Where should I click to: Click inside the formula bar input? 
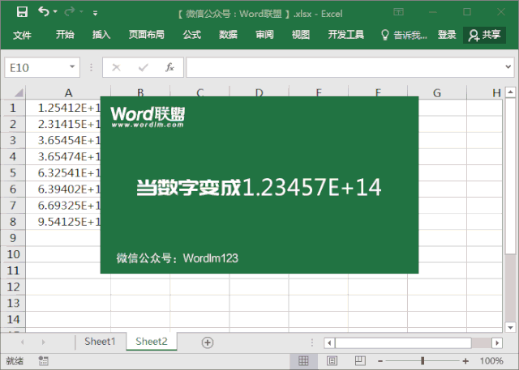pos(344,67)
